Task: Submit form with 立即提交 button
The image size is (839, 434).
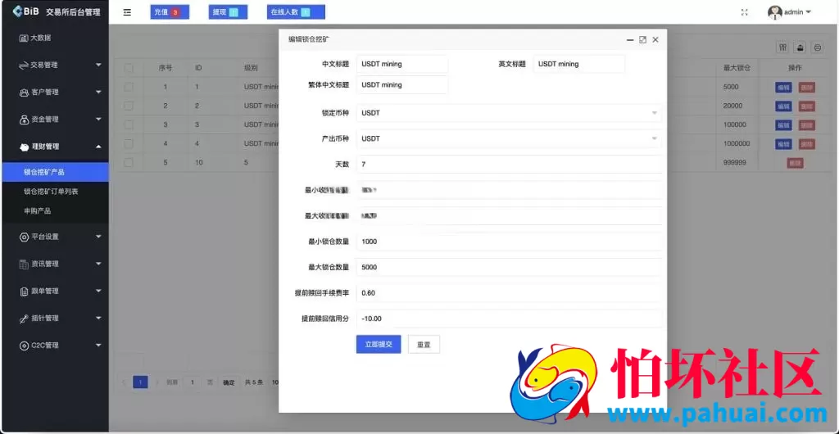Action: pyautogui.click(x=379, y=344)
